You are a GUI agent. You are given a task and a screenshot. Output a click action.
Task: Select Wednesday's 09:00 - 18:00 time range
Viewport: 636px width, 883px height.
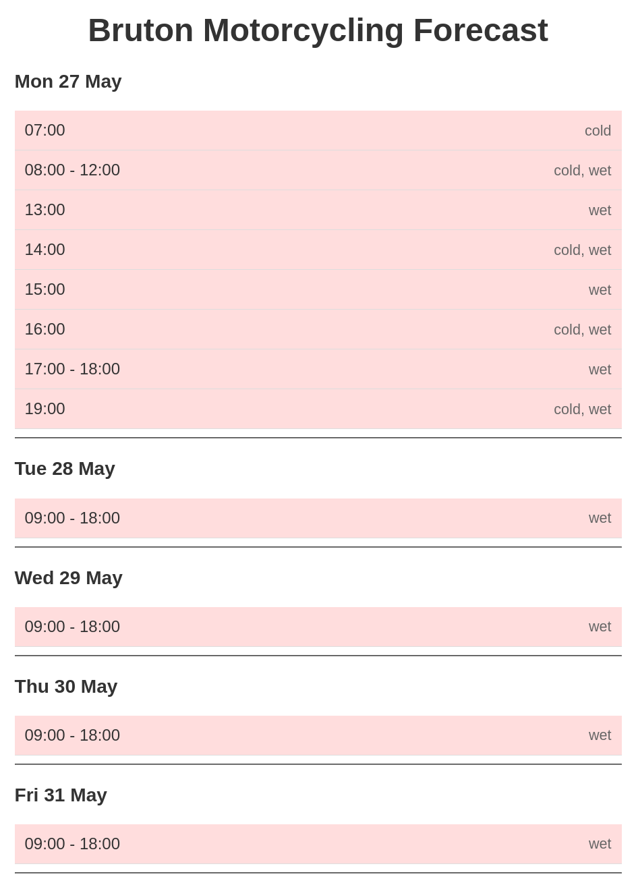point(72,627)
